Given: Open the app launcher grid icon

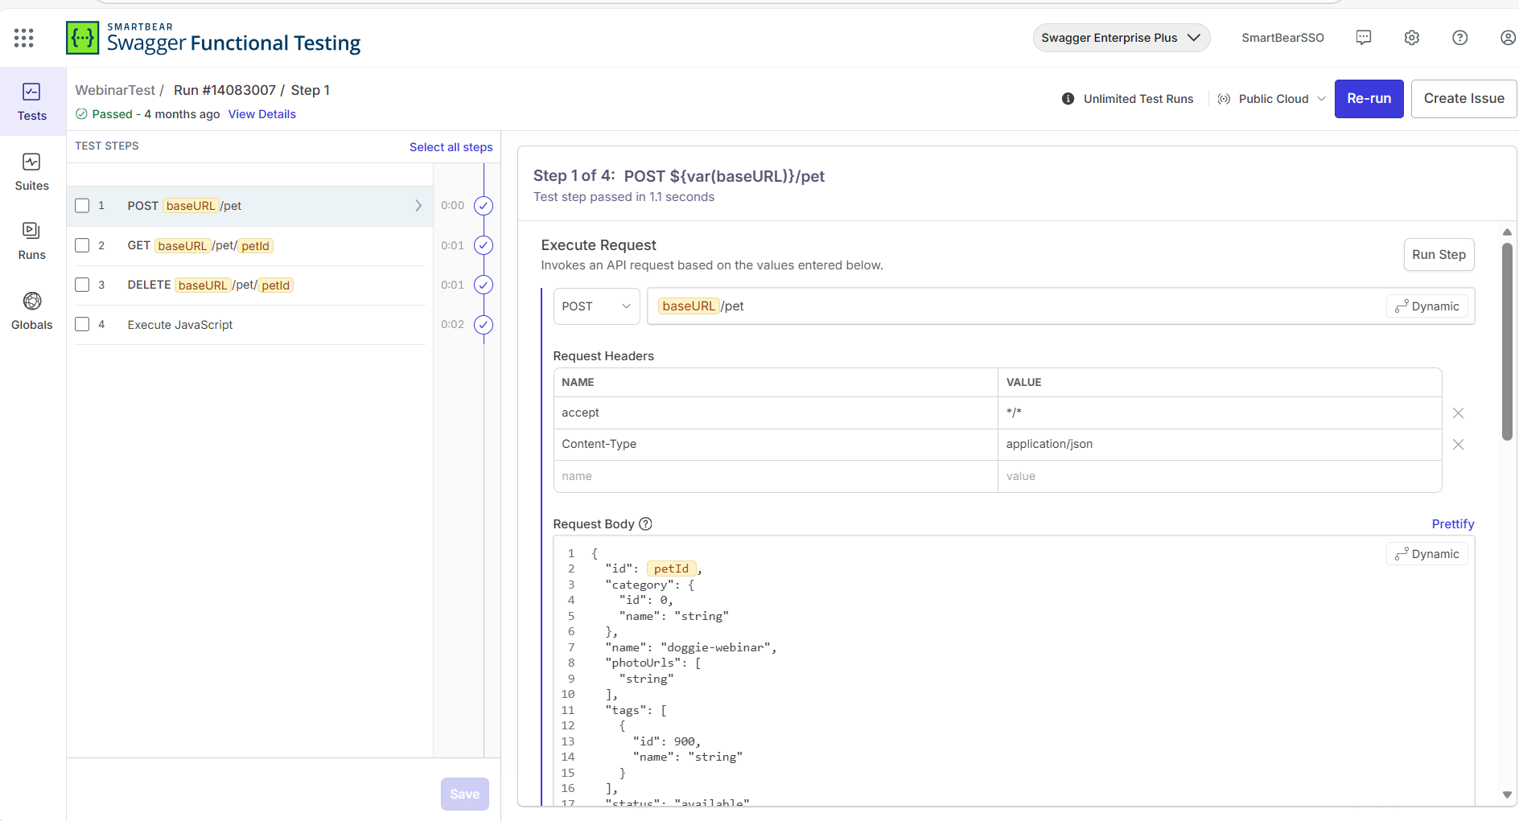Looking at the screenshot, I should [23, 38].
